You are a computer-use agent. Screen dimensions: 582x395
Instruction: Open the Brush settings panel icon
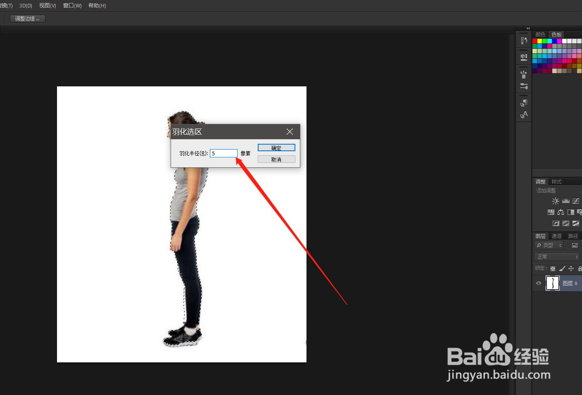point(524,86)
